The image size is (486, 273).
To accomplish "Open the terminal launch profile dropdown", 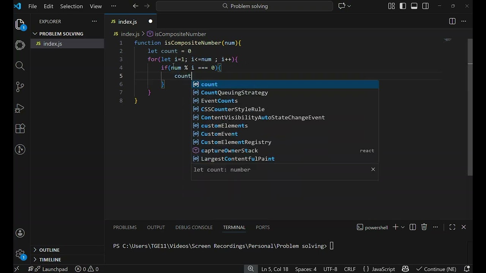I will [403, 227].
